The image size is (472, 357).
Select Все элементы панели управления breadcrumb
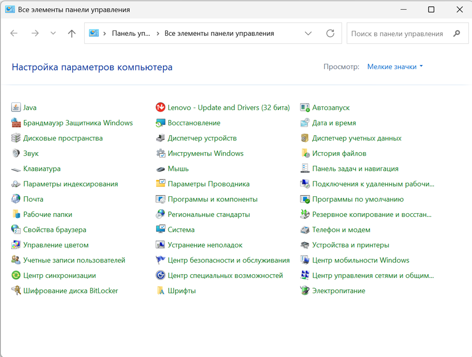tap(219, 33)
